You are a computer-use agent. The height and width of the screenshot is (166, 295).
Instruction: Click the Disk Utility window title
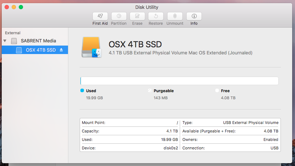coord(147,7)
